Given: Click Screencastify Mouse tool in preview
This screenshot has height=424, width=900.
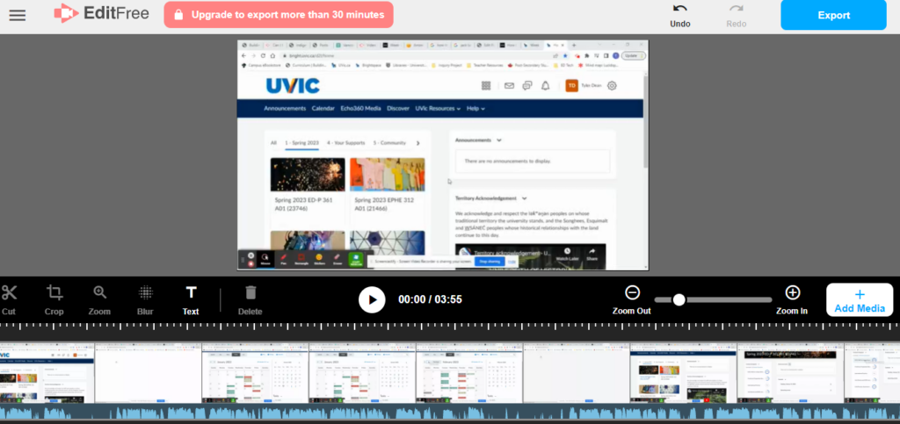Looking at the screenshot, I should click(x=265, y=259).
